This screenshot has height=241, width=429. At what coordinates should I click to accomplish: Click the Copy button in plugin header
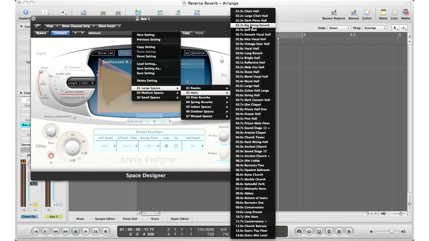[x=186, y=33]
